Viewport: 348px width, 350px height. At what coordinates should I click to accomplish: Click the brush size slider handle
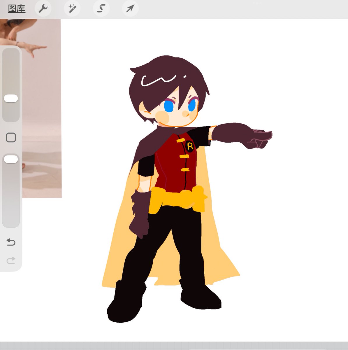tap(11, 99)
